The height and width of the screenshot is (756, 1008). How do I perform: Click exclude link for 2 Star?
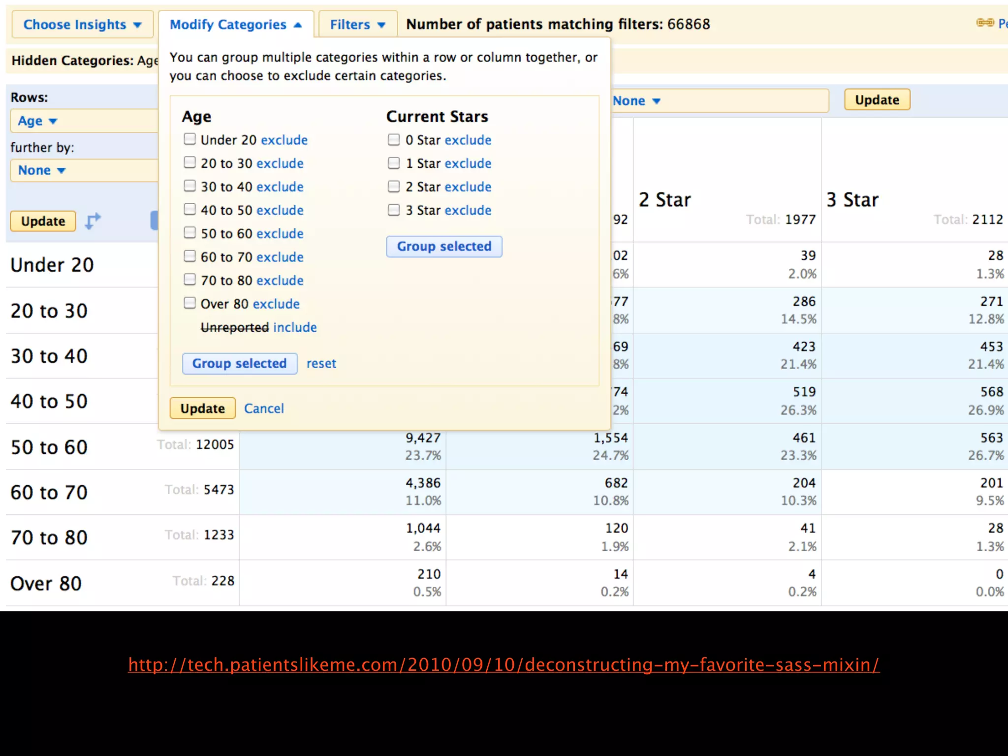[x=468, y=187]
